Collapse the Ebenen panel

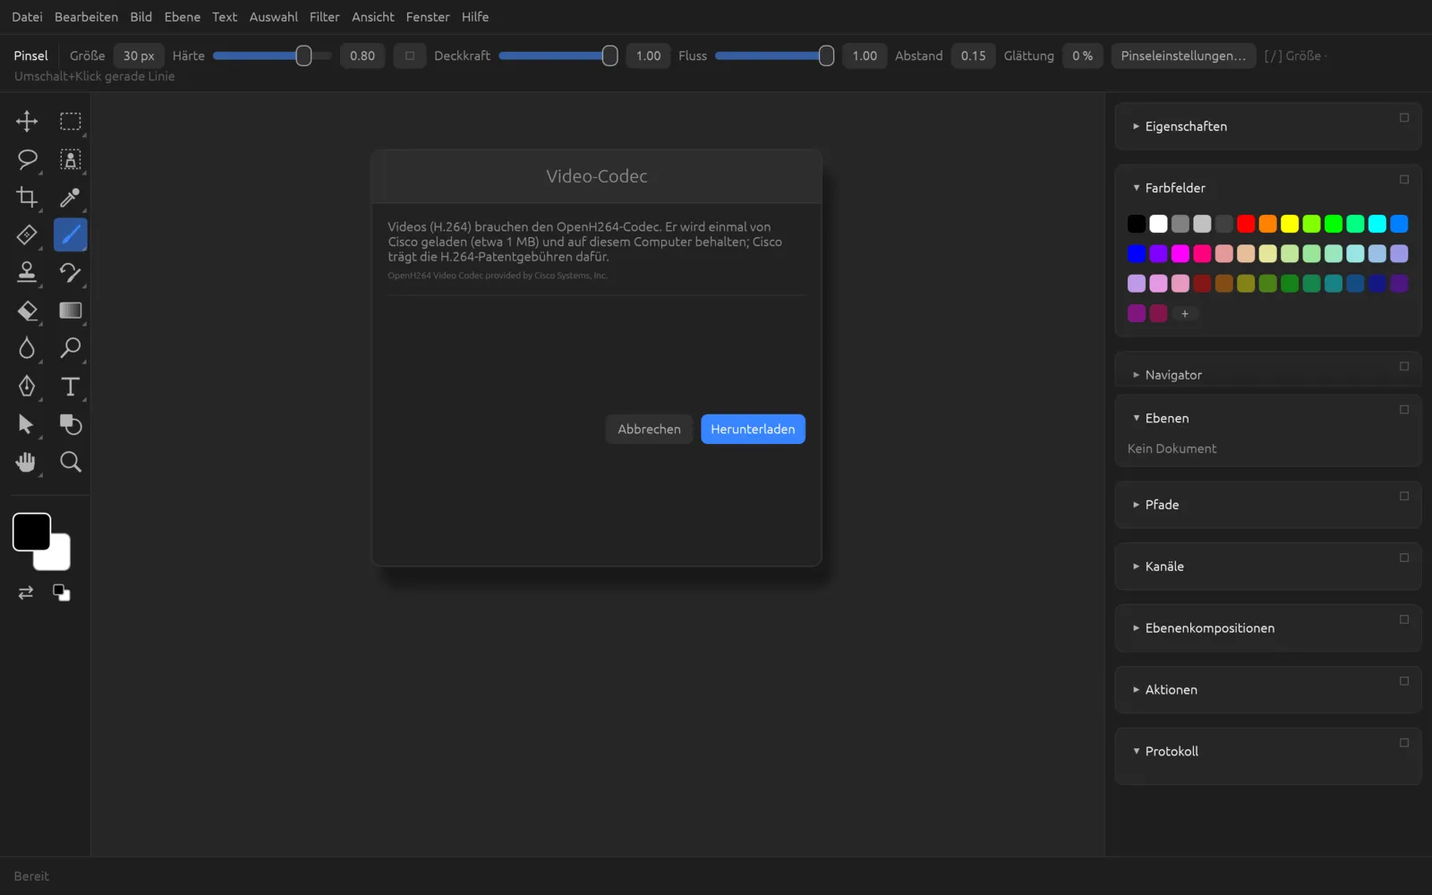point(1136,418)
